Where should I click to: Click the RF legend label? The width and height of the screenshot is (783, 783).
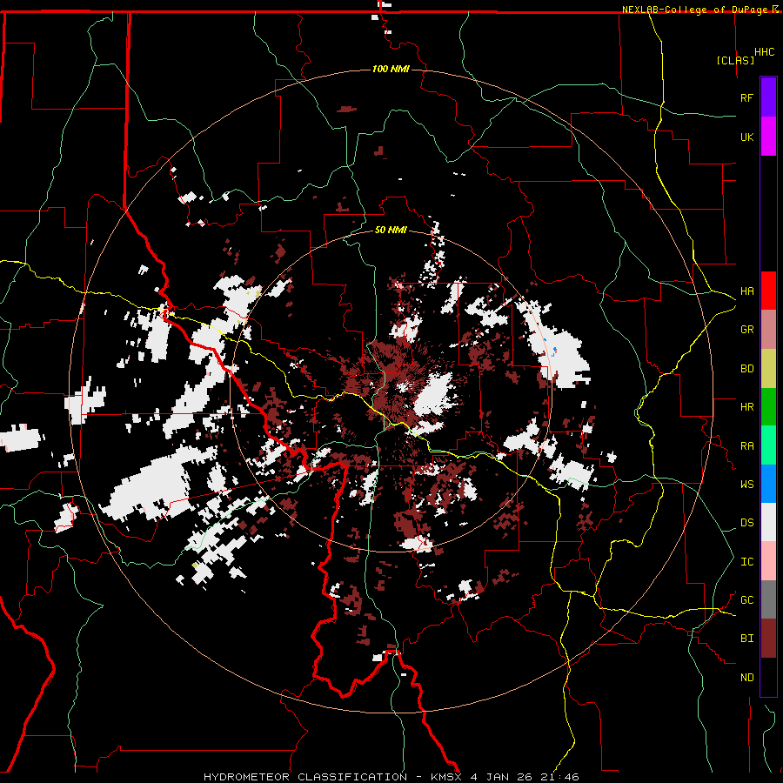746,97
